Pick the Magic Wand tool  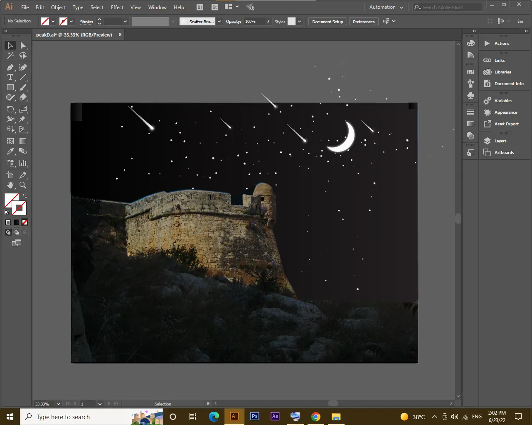pyautogui.click(x=10, y=56)
